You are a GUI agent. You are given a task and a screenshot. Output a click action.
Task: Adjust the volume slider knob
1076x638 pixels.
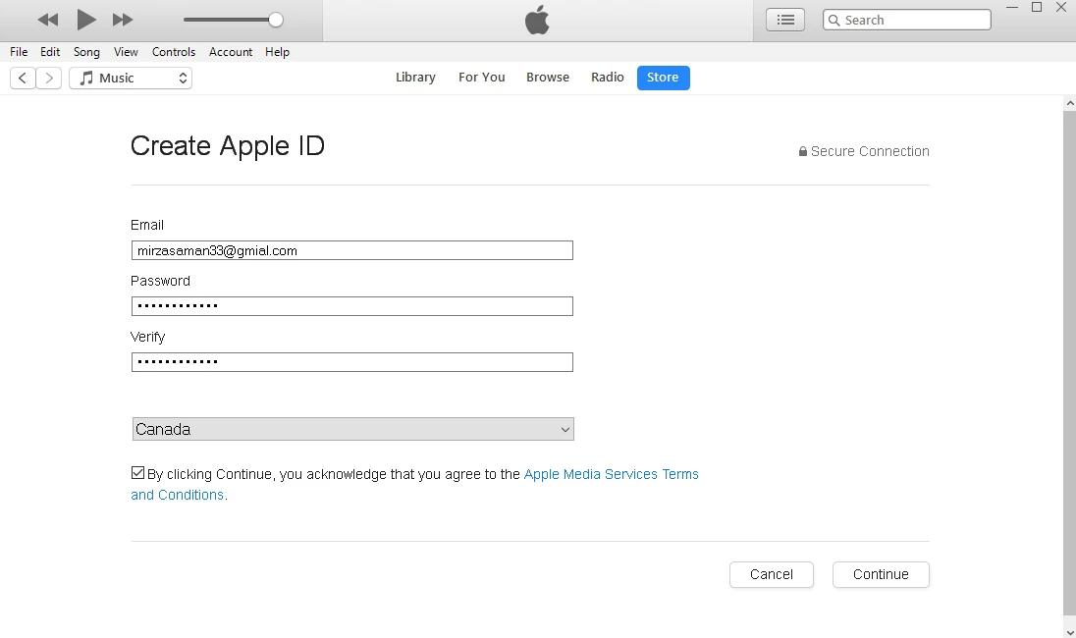click(276, 20)
